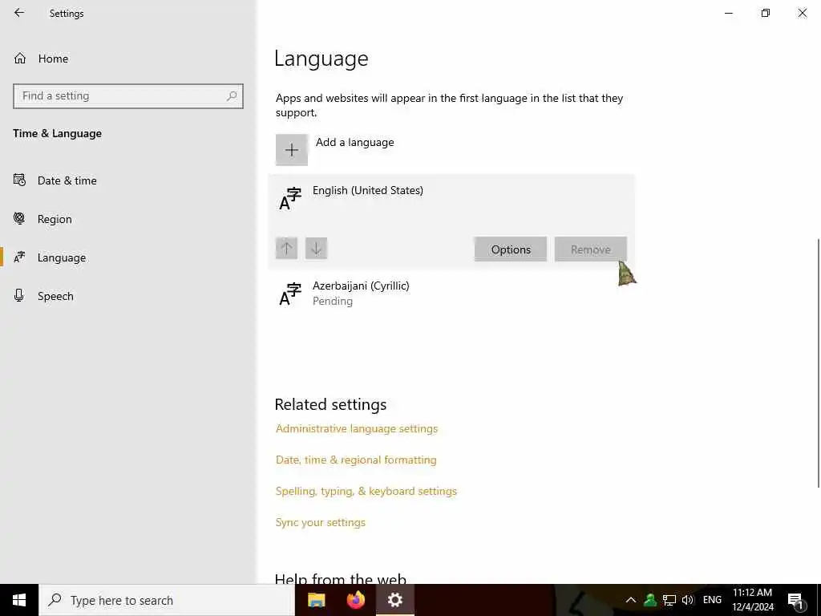Open Options for English (United States)
The height and width of the screenshot is (616, 821).
coord(511,249)
